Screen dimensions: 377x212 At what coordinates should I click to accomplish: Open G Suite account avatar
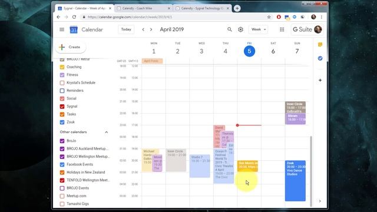pyautogui.click(x=318, y=29)
